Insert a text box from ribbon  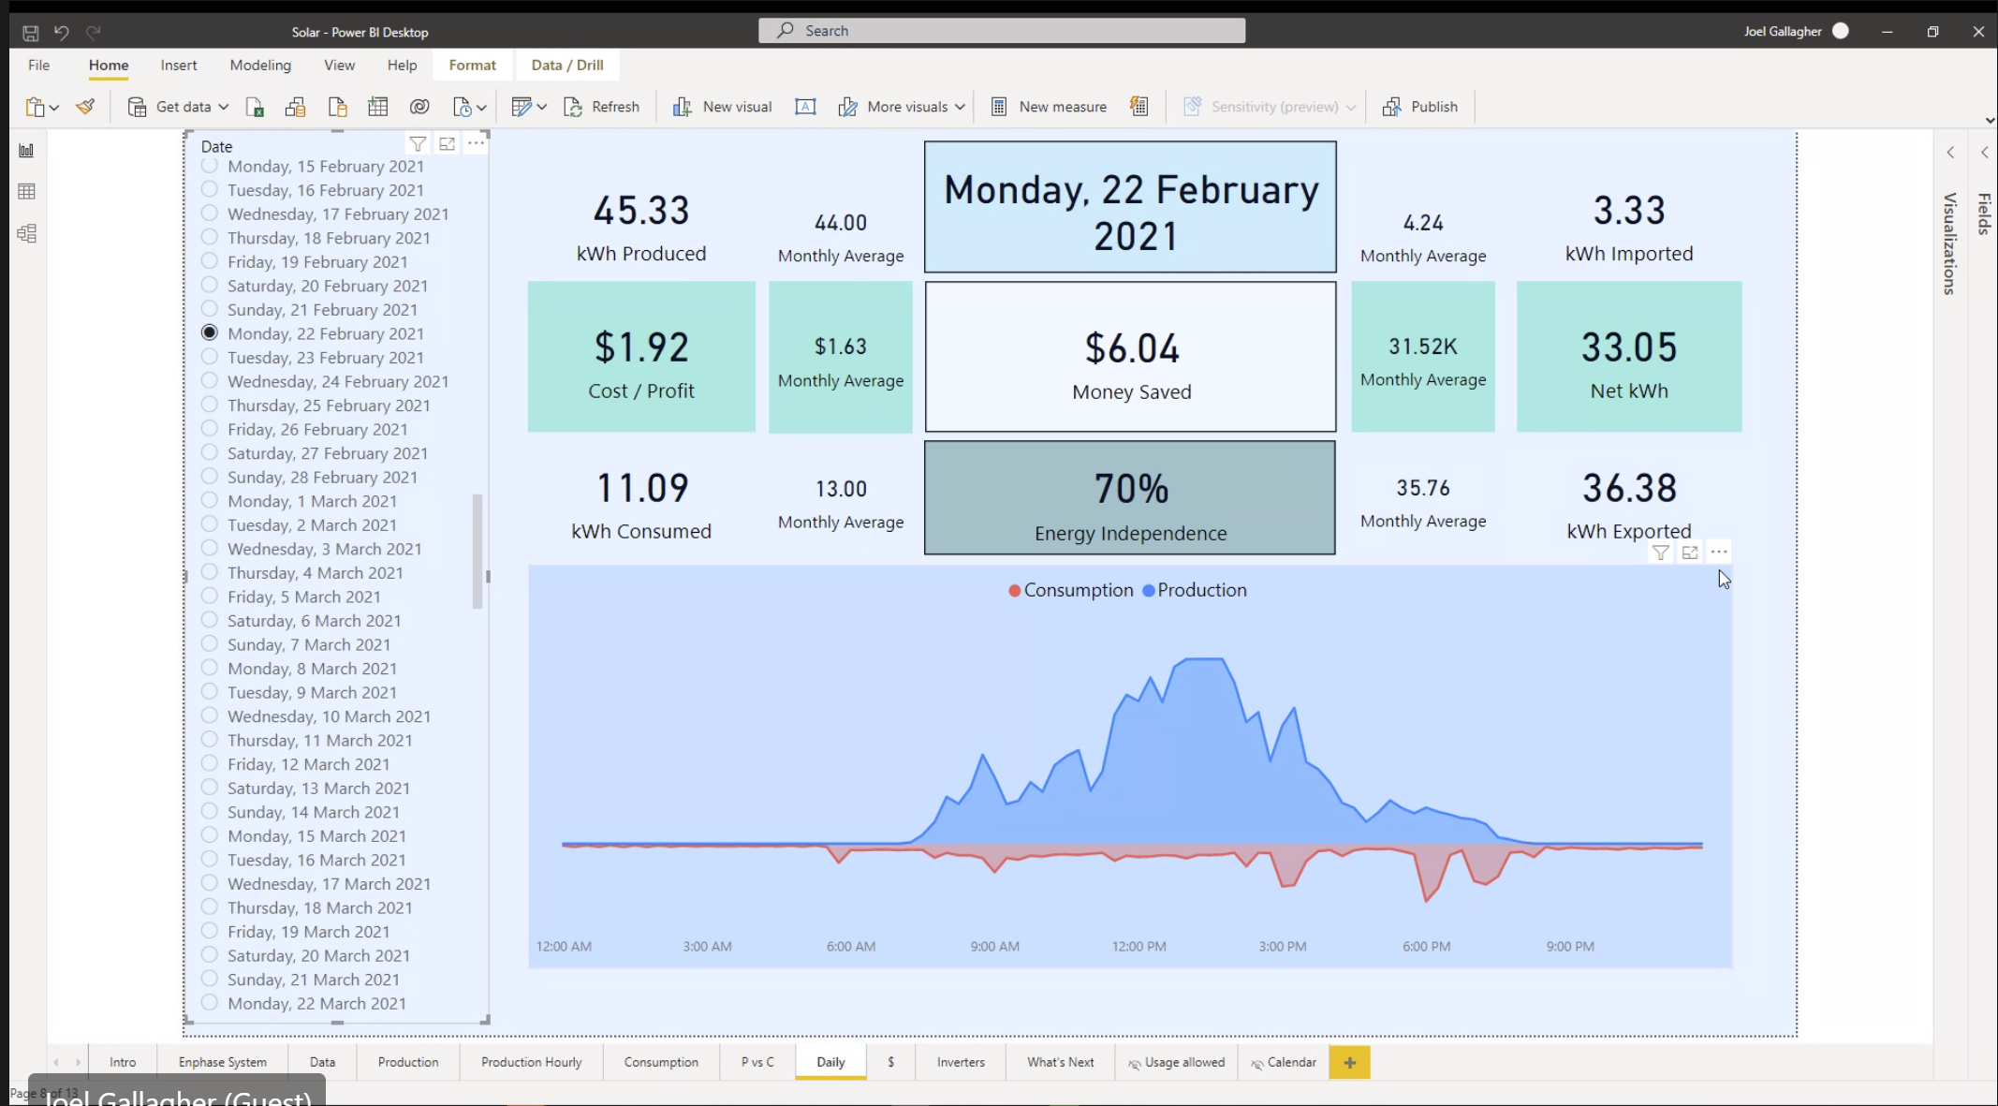point(805,107)
